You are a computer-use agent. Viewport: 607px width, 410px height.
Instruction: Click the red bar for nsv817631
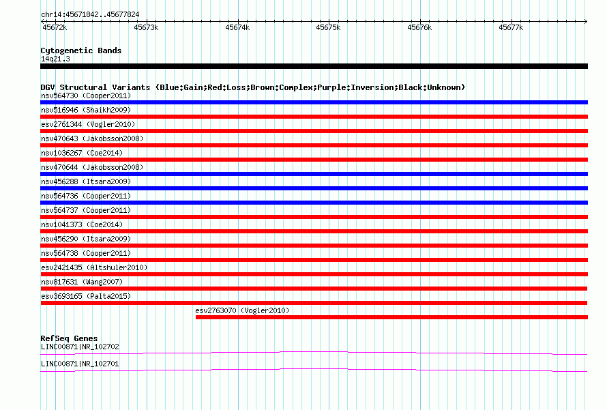[314, 289]
